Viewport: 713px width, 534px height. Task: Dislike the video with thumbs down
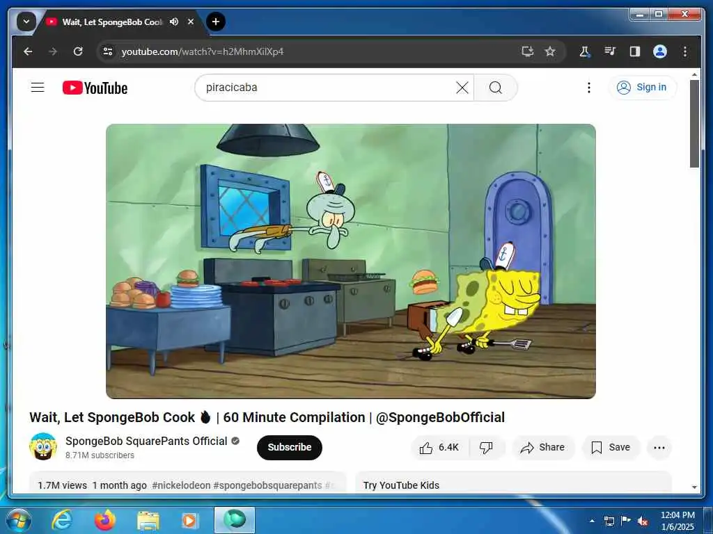pos(486,447)
